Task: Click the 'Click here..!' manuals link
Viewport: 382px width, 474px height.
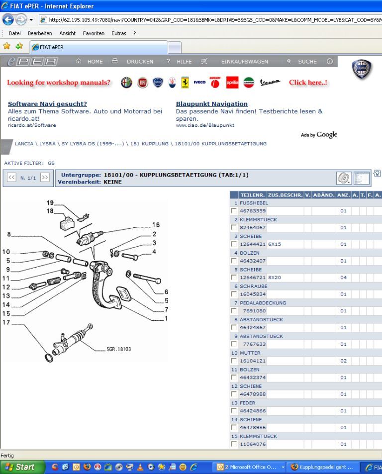Action: 308,82
